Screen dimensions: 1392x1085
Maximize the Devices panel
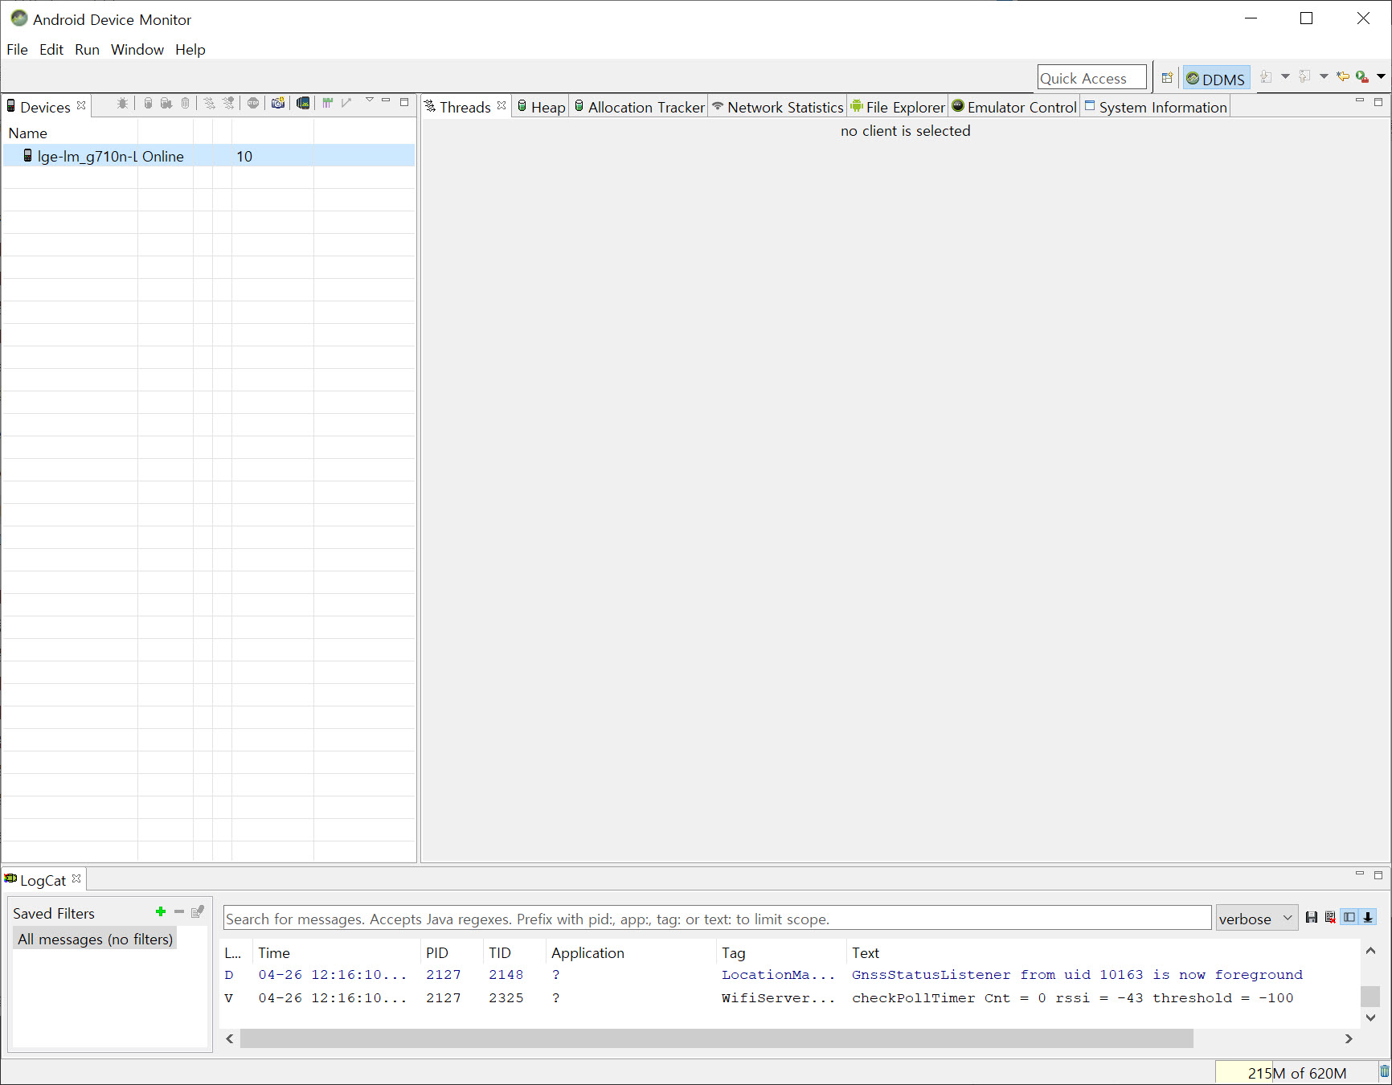[x=404, y=102]
